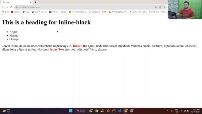Open the Download Visual C... bookmark
Screen dimensions: 202x114
click(78, 12)
